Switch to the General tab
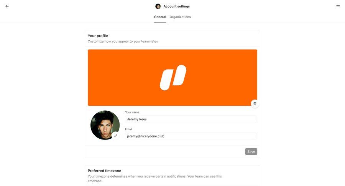 tap(160, 17)
